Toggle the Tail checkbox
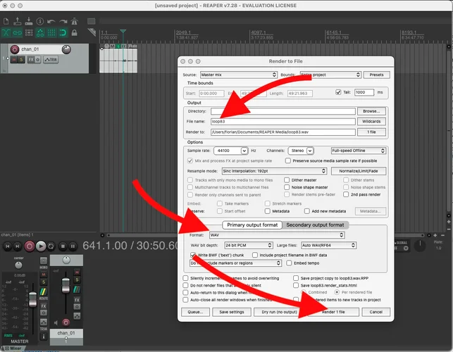 click(x=339, y=92)
